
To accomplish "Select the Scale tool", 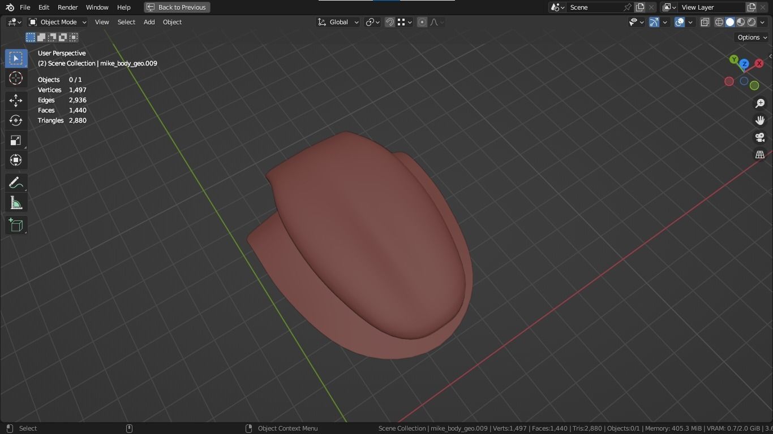I will click(16, 140).
